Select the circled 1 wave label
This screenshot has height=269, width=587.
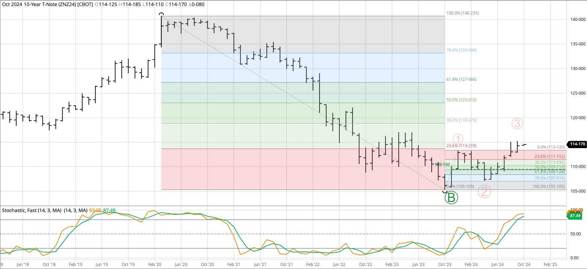point(458,139)
